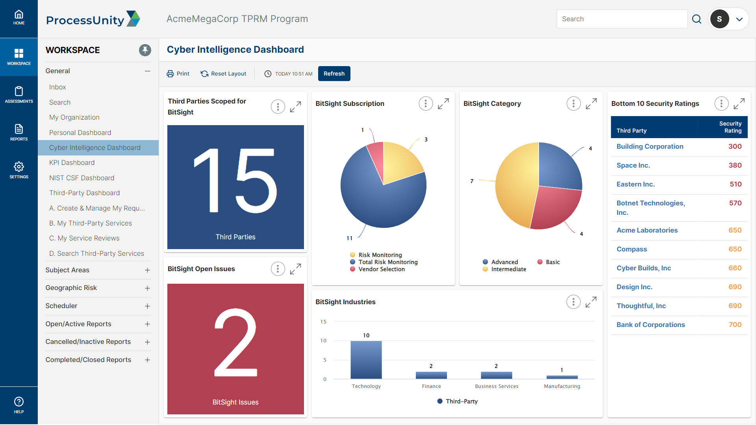756x425 pixels.
Task: Open BitSight Category widget options menu
Action: [x=574, y=103]
